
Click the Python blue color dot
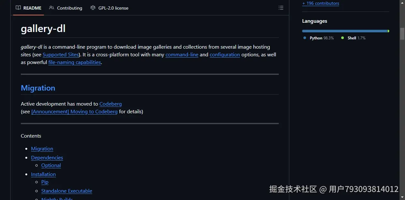(x=305, y=38)
